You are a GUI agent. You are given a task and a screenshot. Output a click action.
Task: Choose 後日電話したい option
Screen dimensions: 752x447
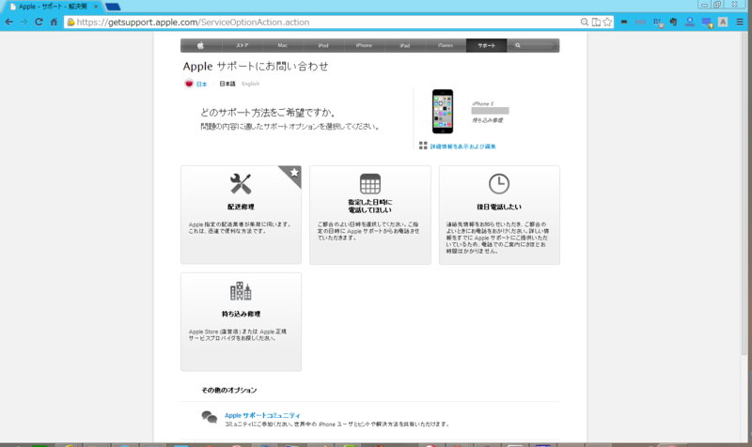tap(499, 207)
